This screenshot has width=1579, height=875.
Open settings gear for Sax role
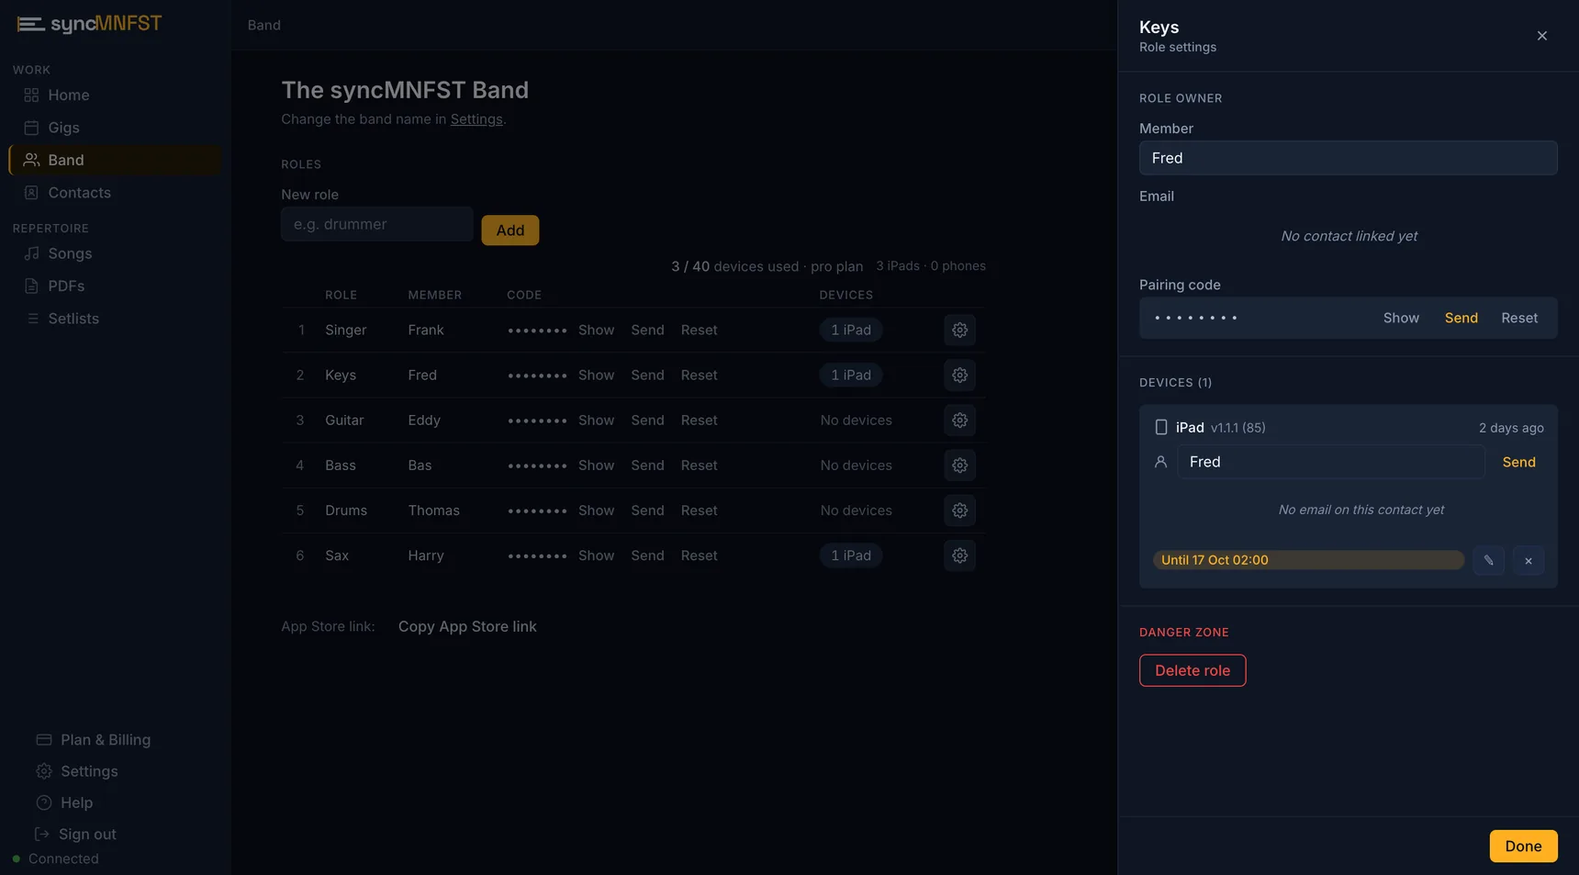[959, 555]
